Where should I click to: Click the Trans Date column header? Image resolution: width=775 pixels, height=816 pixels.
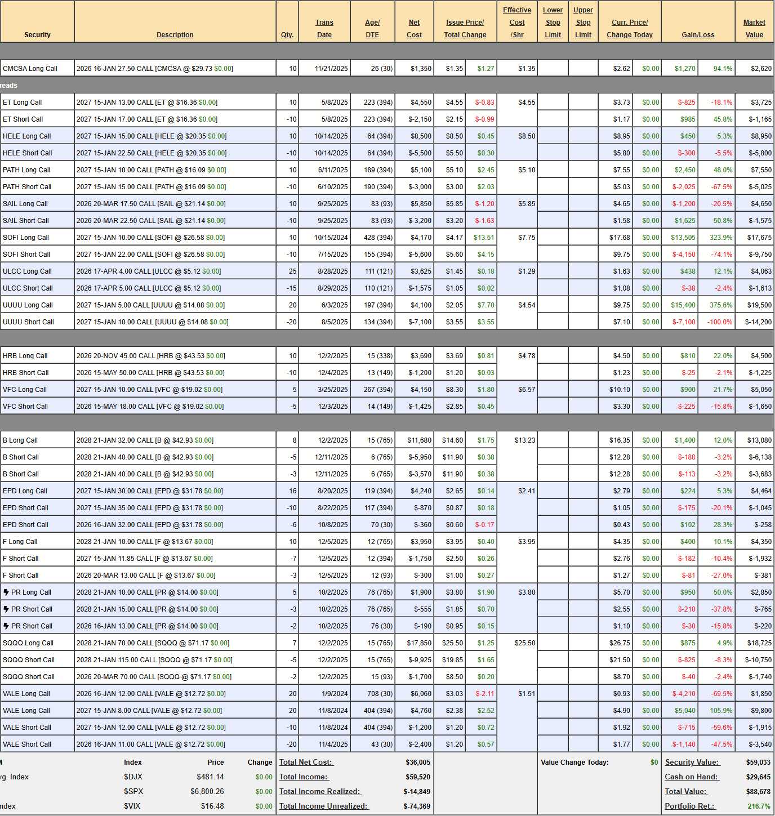324,29
